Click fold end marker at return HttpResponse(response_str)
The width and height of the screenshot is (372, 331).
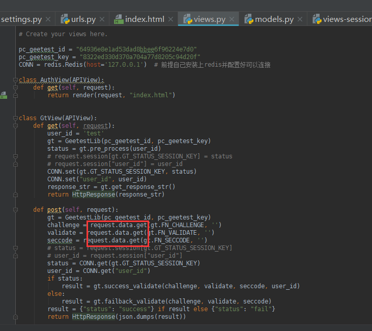(15, 195)
